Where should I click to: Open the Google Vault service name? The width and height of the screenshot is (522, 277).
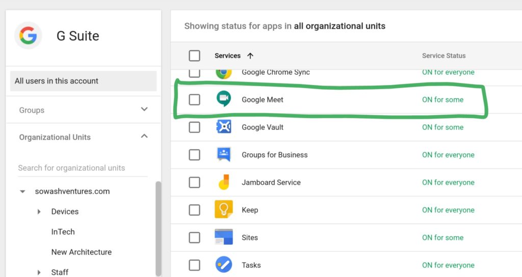pyautogui.click(x=263, y=127)
